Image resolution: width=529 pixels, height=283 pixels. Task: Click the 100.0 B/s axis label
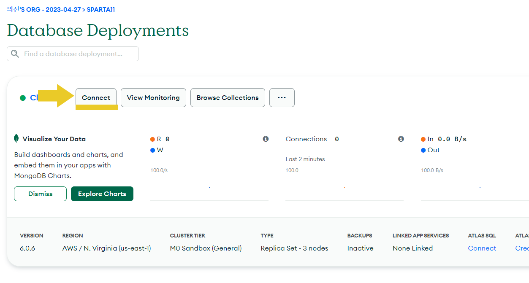click(x=432, y=170)
